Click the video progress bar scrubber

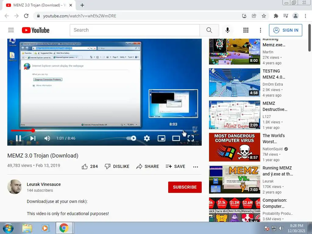click(33, 130)
